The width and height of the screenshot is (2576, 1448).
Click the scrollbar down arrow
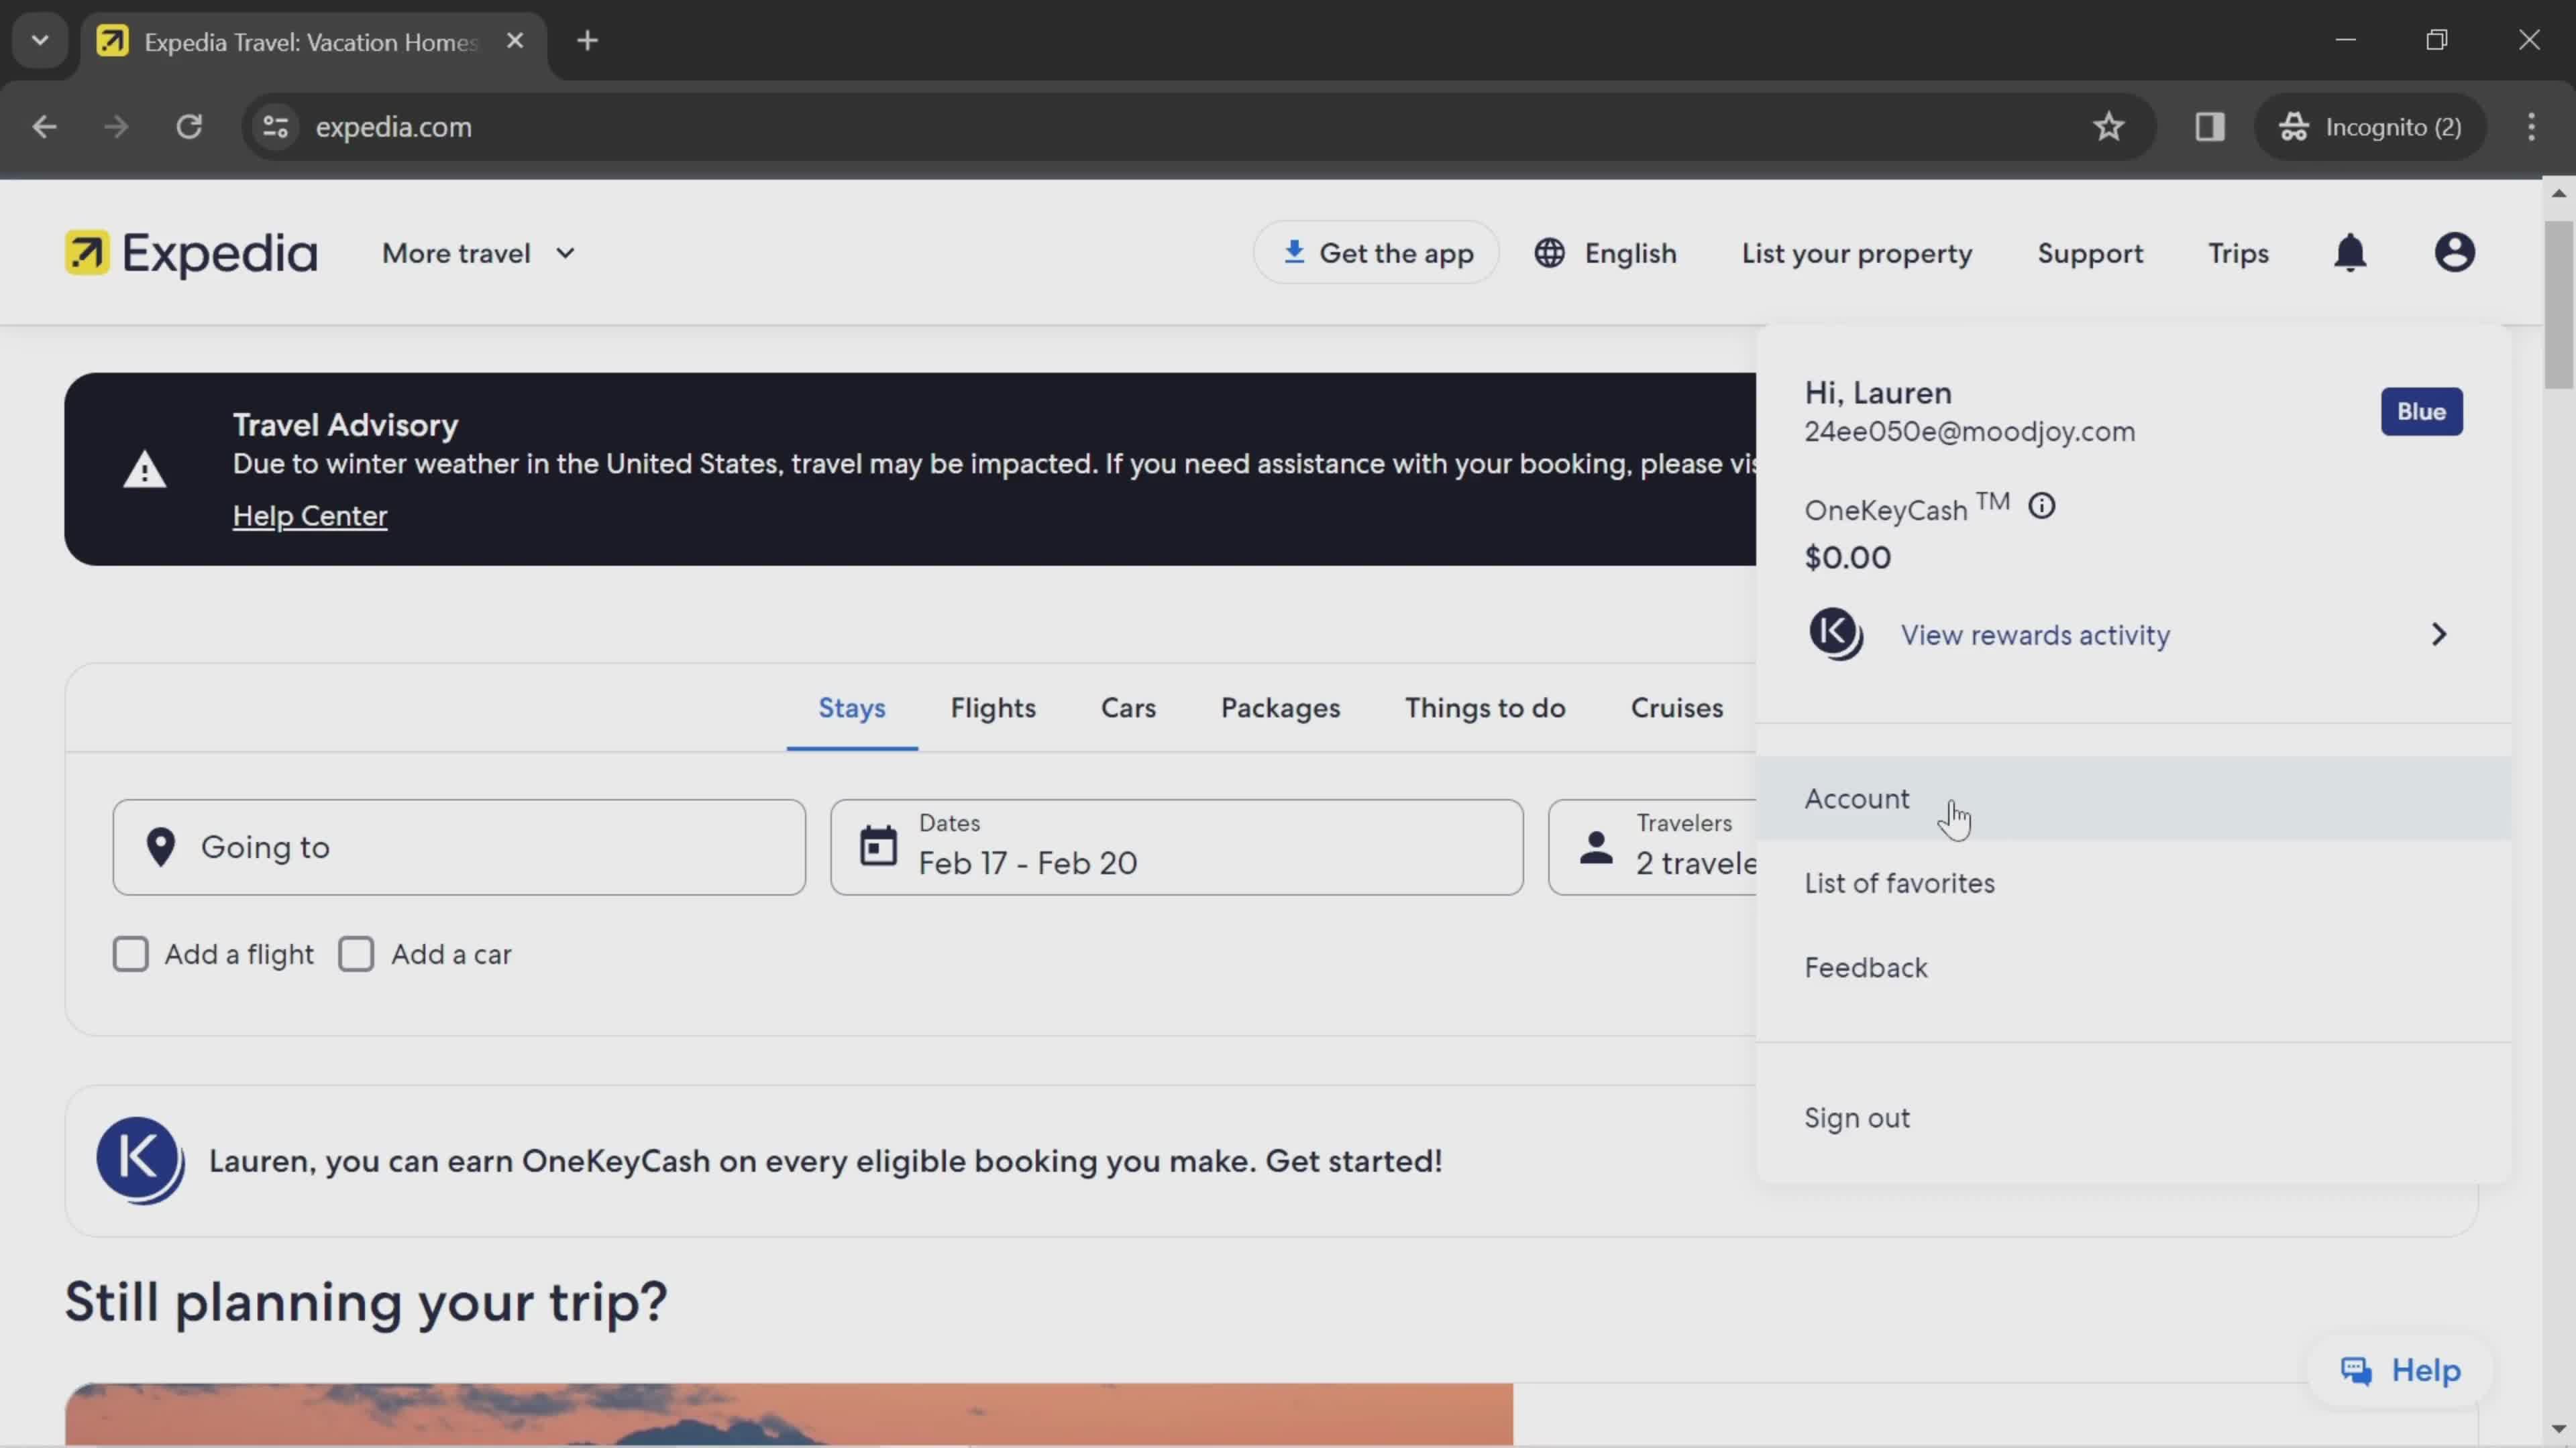(x=2558, y=1429)
